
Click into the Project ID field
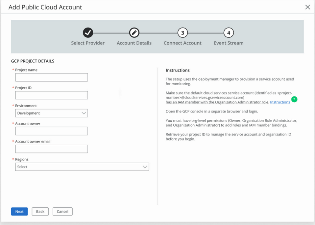tap(52, 95)
